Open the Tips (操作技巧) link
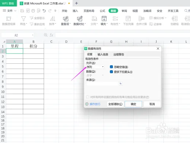190x143 pixels. 93,104
